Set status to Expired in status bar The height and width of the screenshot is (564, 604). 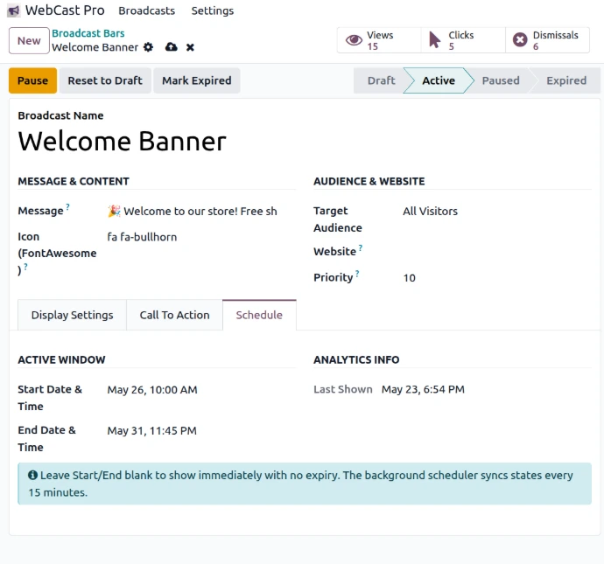point(566,80)
